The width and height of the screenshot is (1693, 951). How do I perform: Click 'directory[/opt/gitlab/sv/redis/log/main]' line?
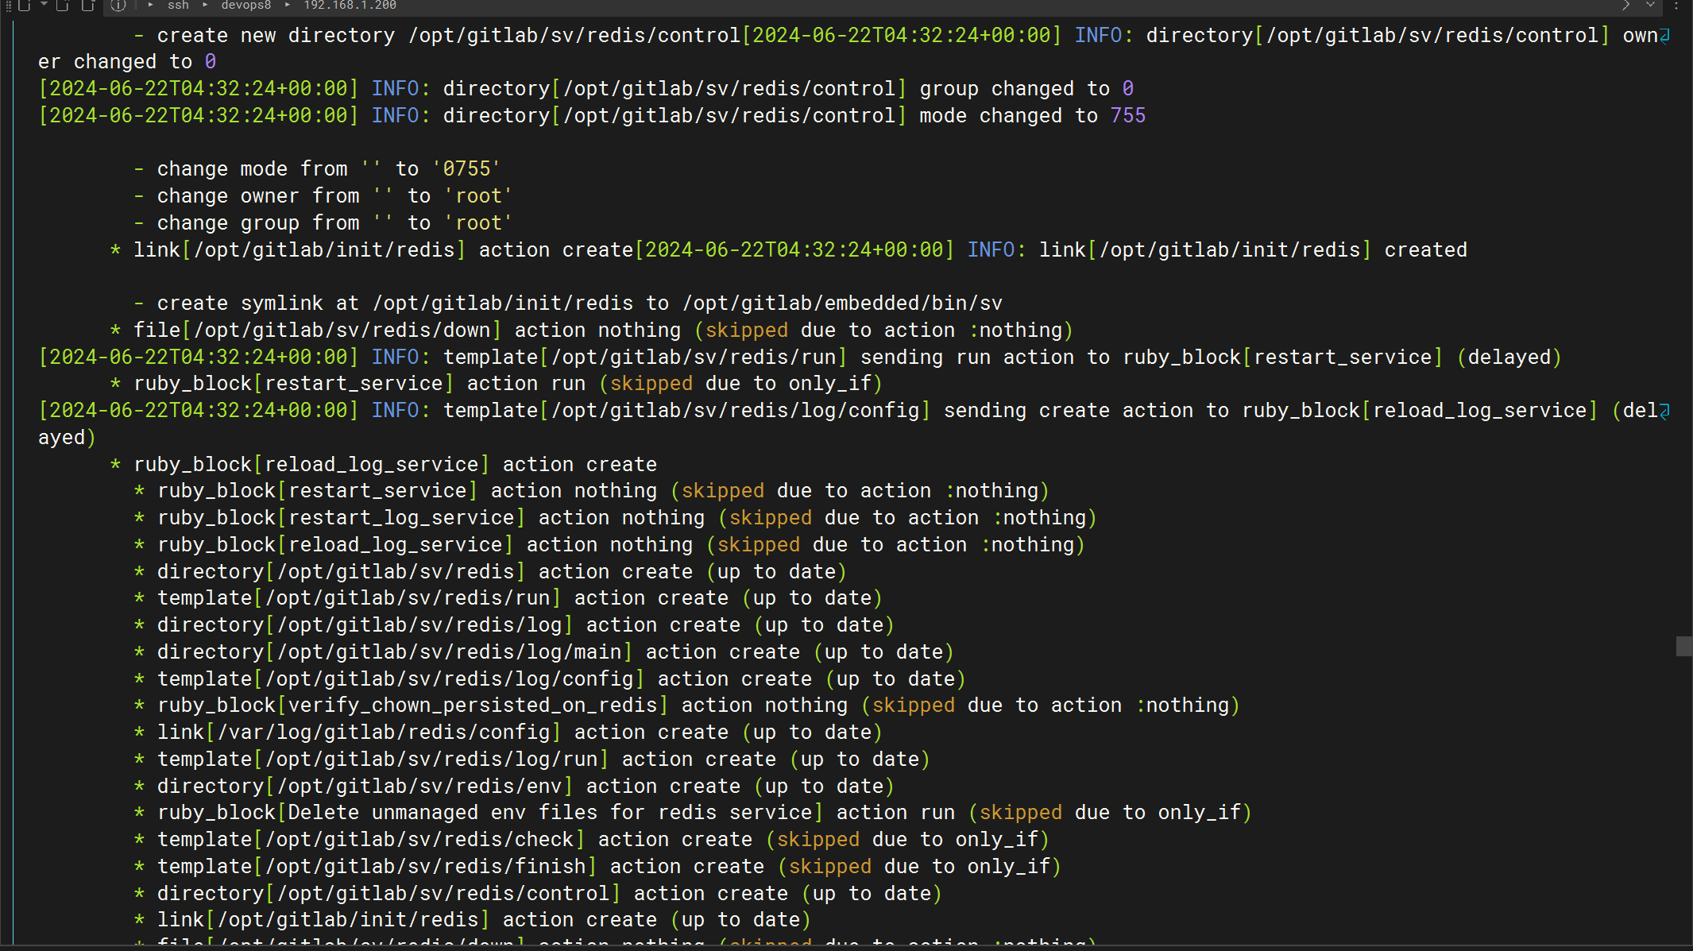click(544, 652)
